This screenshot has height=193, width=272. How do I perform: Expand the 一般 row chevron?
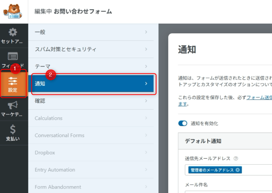(146, 32)
